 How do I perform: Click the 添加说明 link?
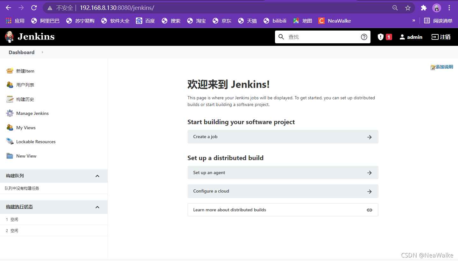coord(444,67)
